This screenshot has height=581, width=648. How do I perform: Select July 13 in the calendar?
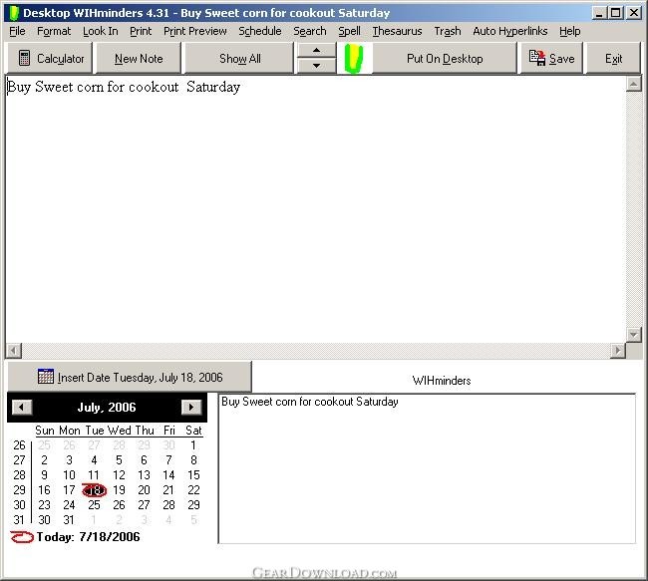coord(144,475)
